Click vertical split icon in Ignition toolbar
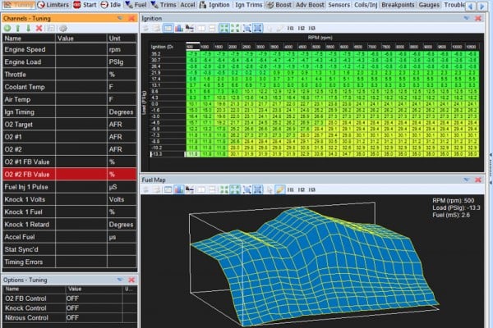The height and width of the screenshot is (328, 493). click(x=201, y=28)
